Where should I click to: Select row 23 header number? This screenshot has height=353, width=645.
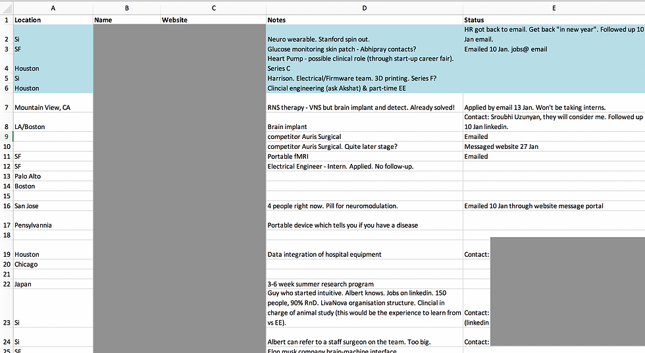click(x=7, y=308)
